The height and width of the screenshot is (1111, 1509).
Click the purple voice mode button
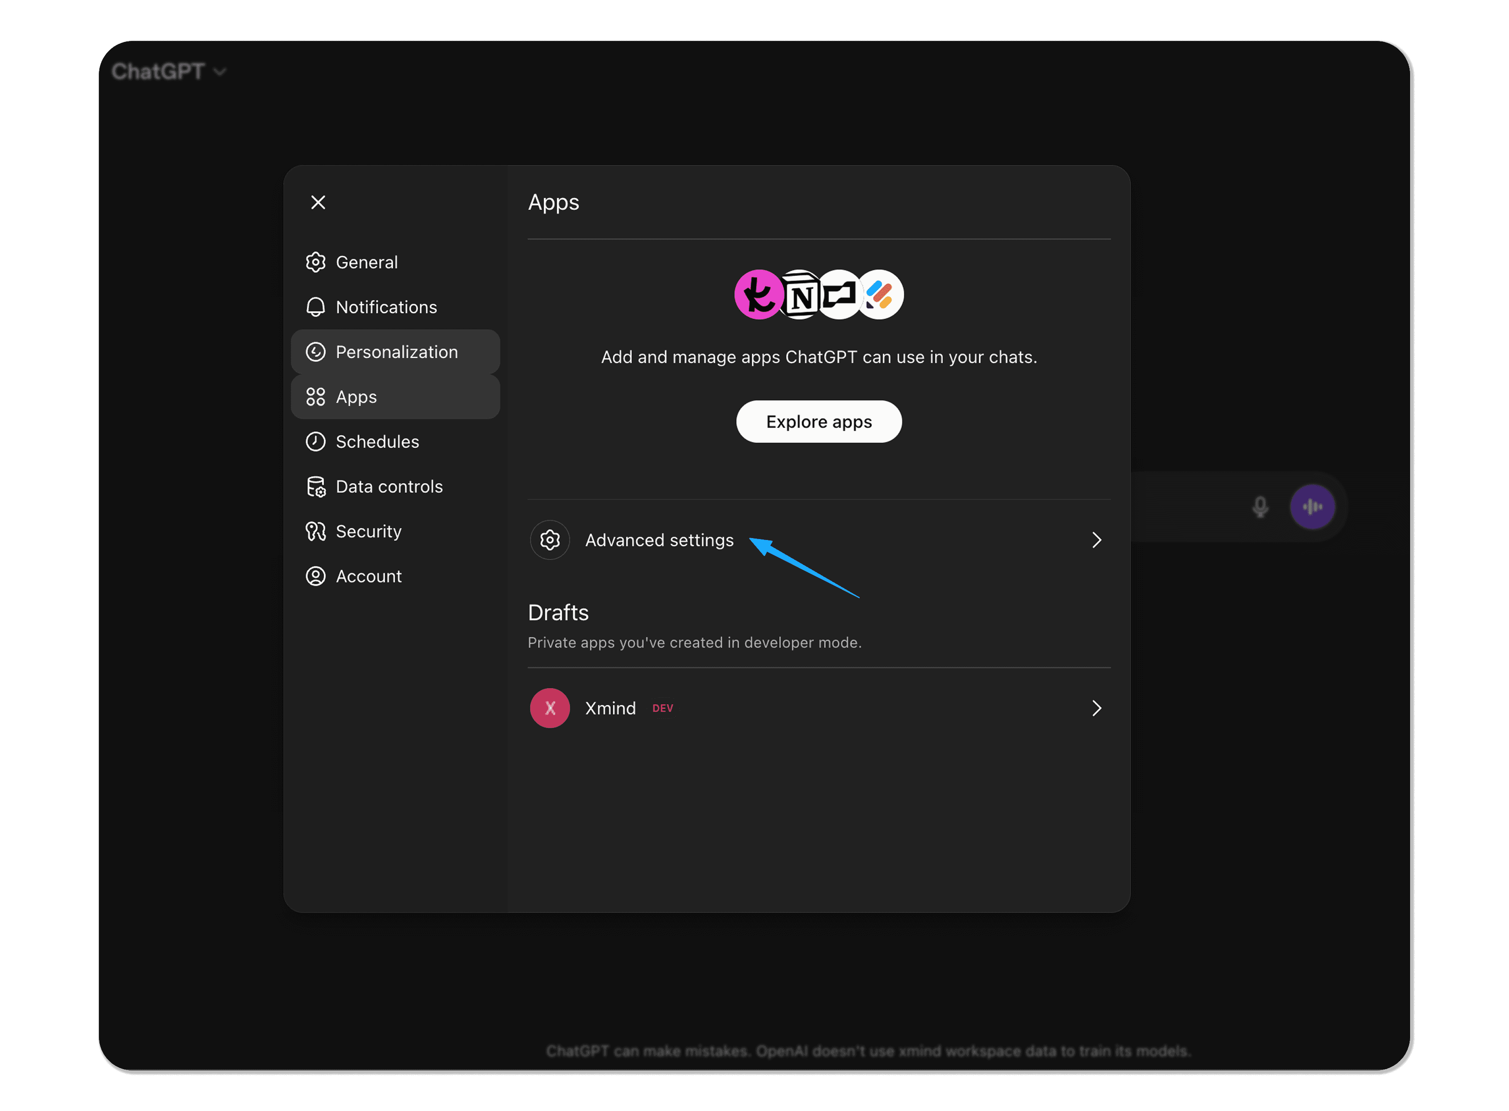(1313, 507)
